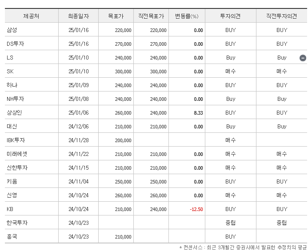Image resolution: width=308 pixels, height=251 pixels.
Task: Click the red -12.50 change value
Action: click(x=196, y=209)
